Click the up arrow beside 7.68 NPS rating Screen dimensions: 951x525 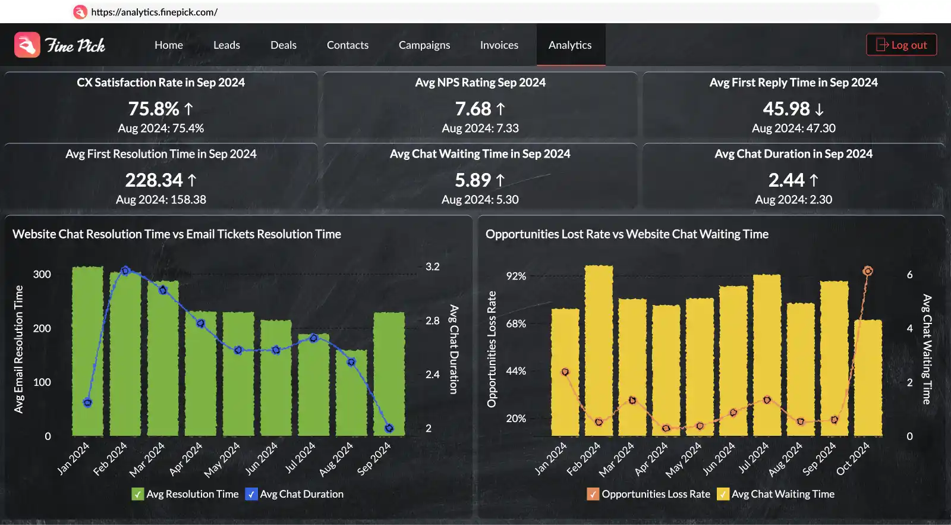coord(500,109)
